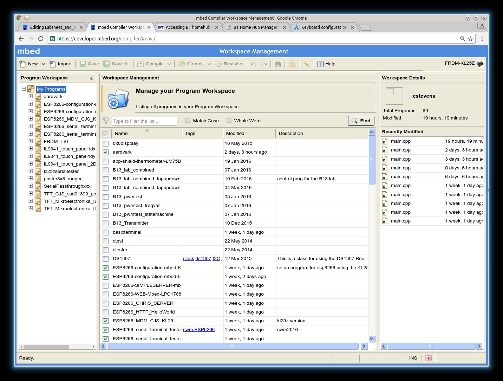
Task: Toggle the Match Case checkbox
Action: click(188, 121)
